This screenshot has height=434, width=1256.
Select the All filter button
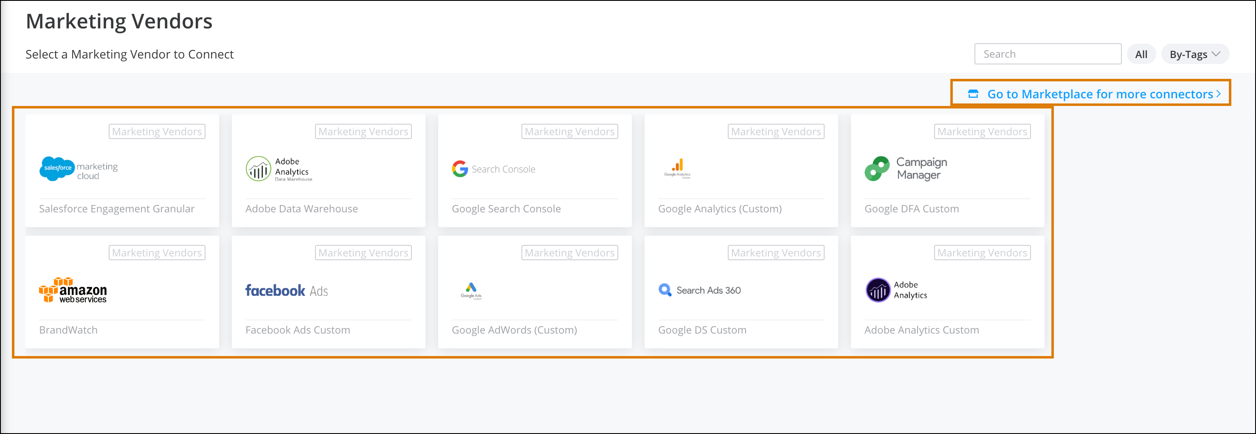pos(1141,54)
